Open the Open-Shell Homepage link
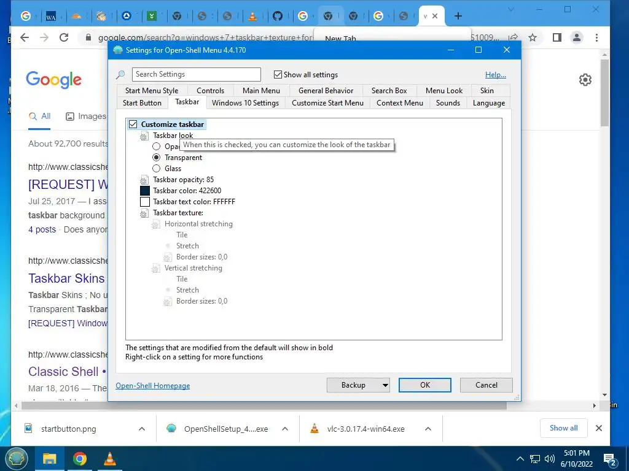This screenshot has width=629, height=471. (152, 386)
